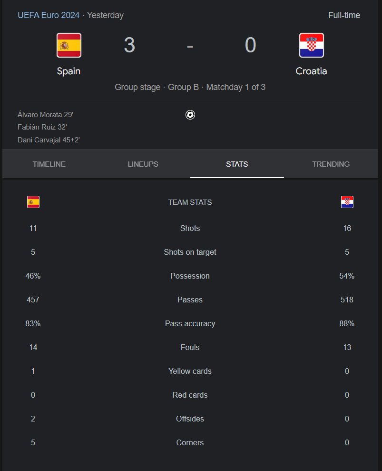Viewport: 382px width, 471px height.
Task: Click the Corners stat row label
Action: pos(190,442)
